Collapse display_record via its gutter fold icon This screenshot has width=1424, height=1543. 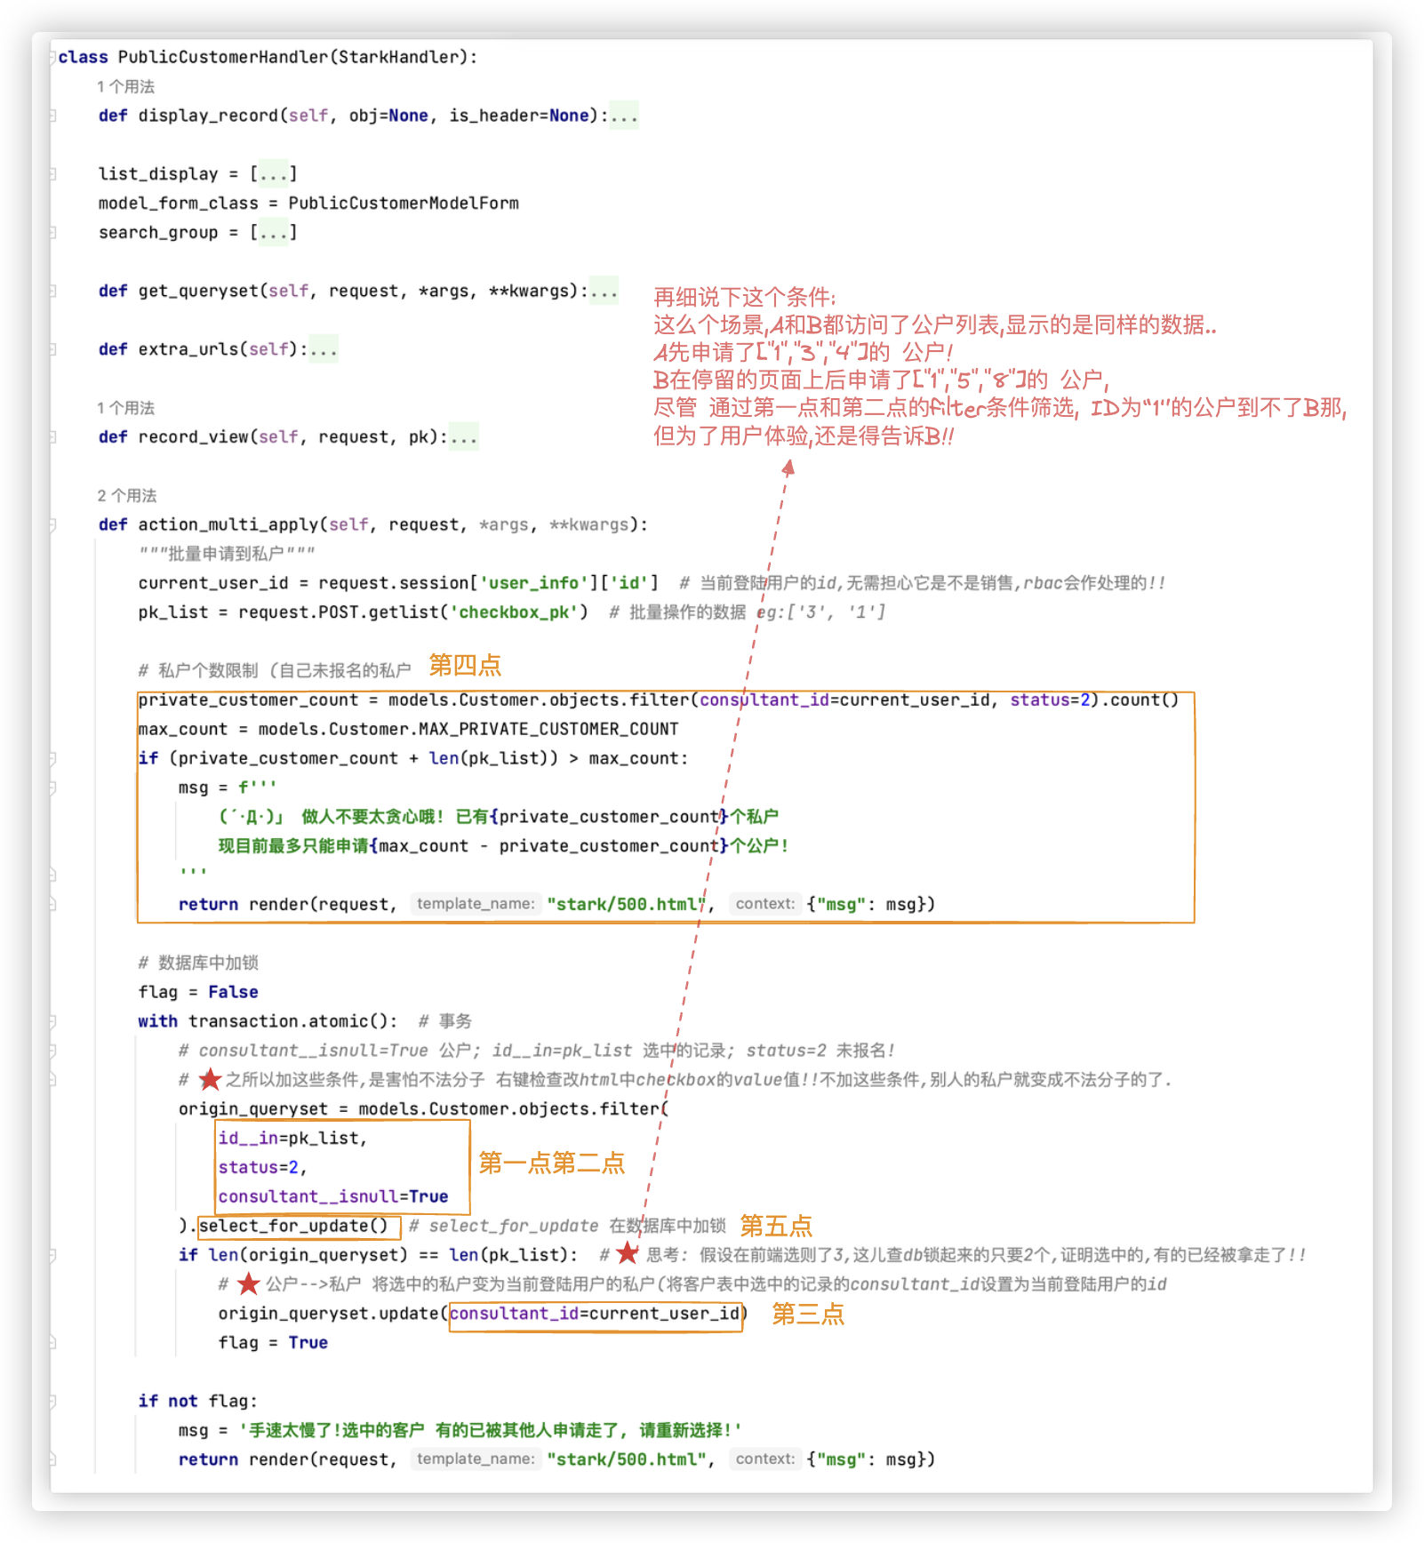click(53, 115)
